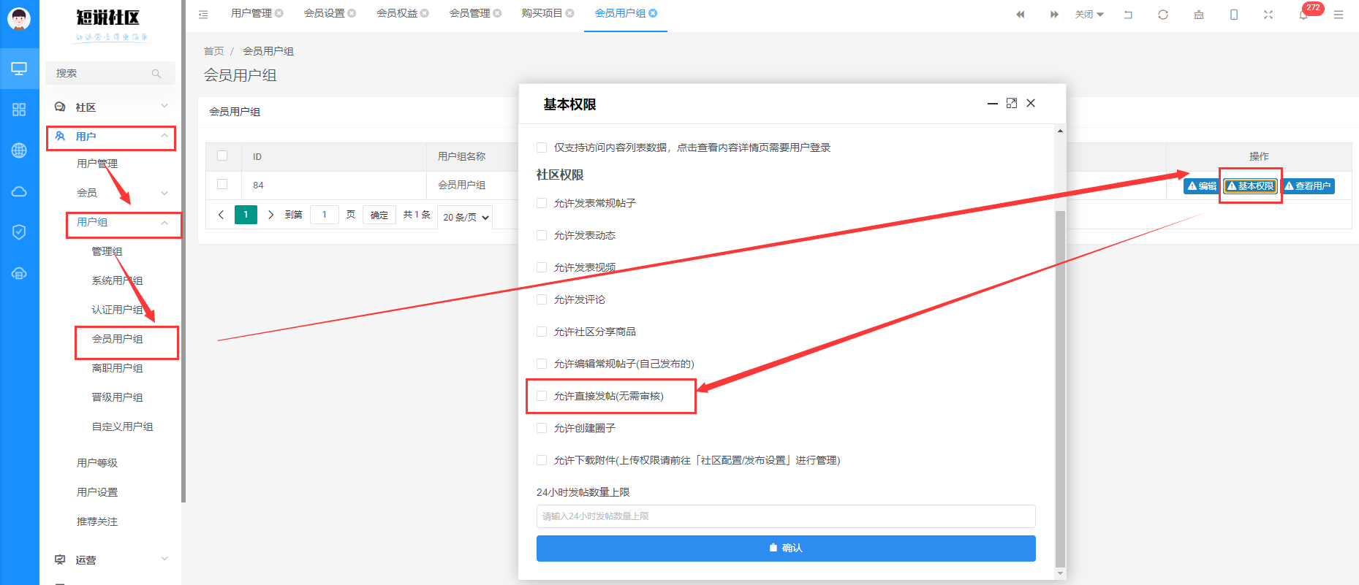Viewport: 1359px width, 585px height.
Task: Close the 会员权益 tab with its x icon
Action: (x=425, y=13)
